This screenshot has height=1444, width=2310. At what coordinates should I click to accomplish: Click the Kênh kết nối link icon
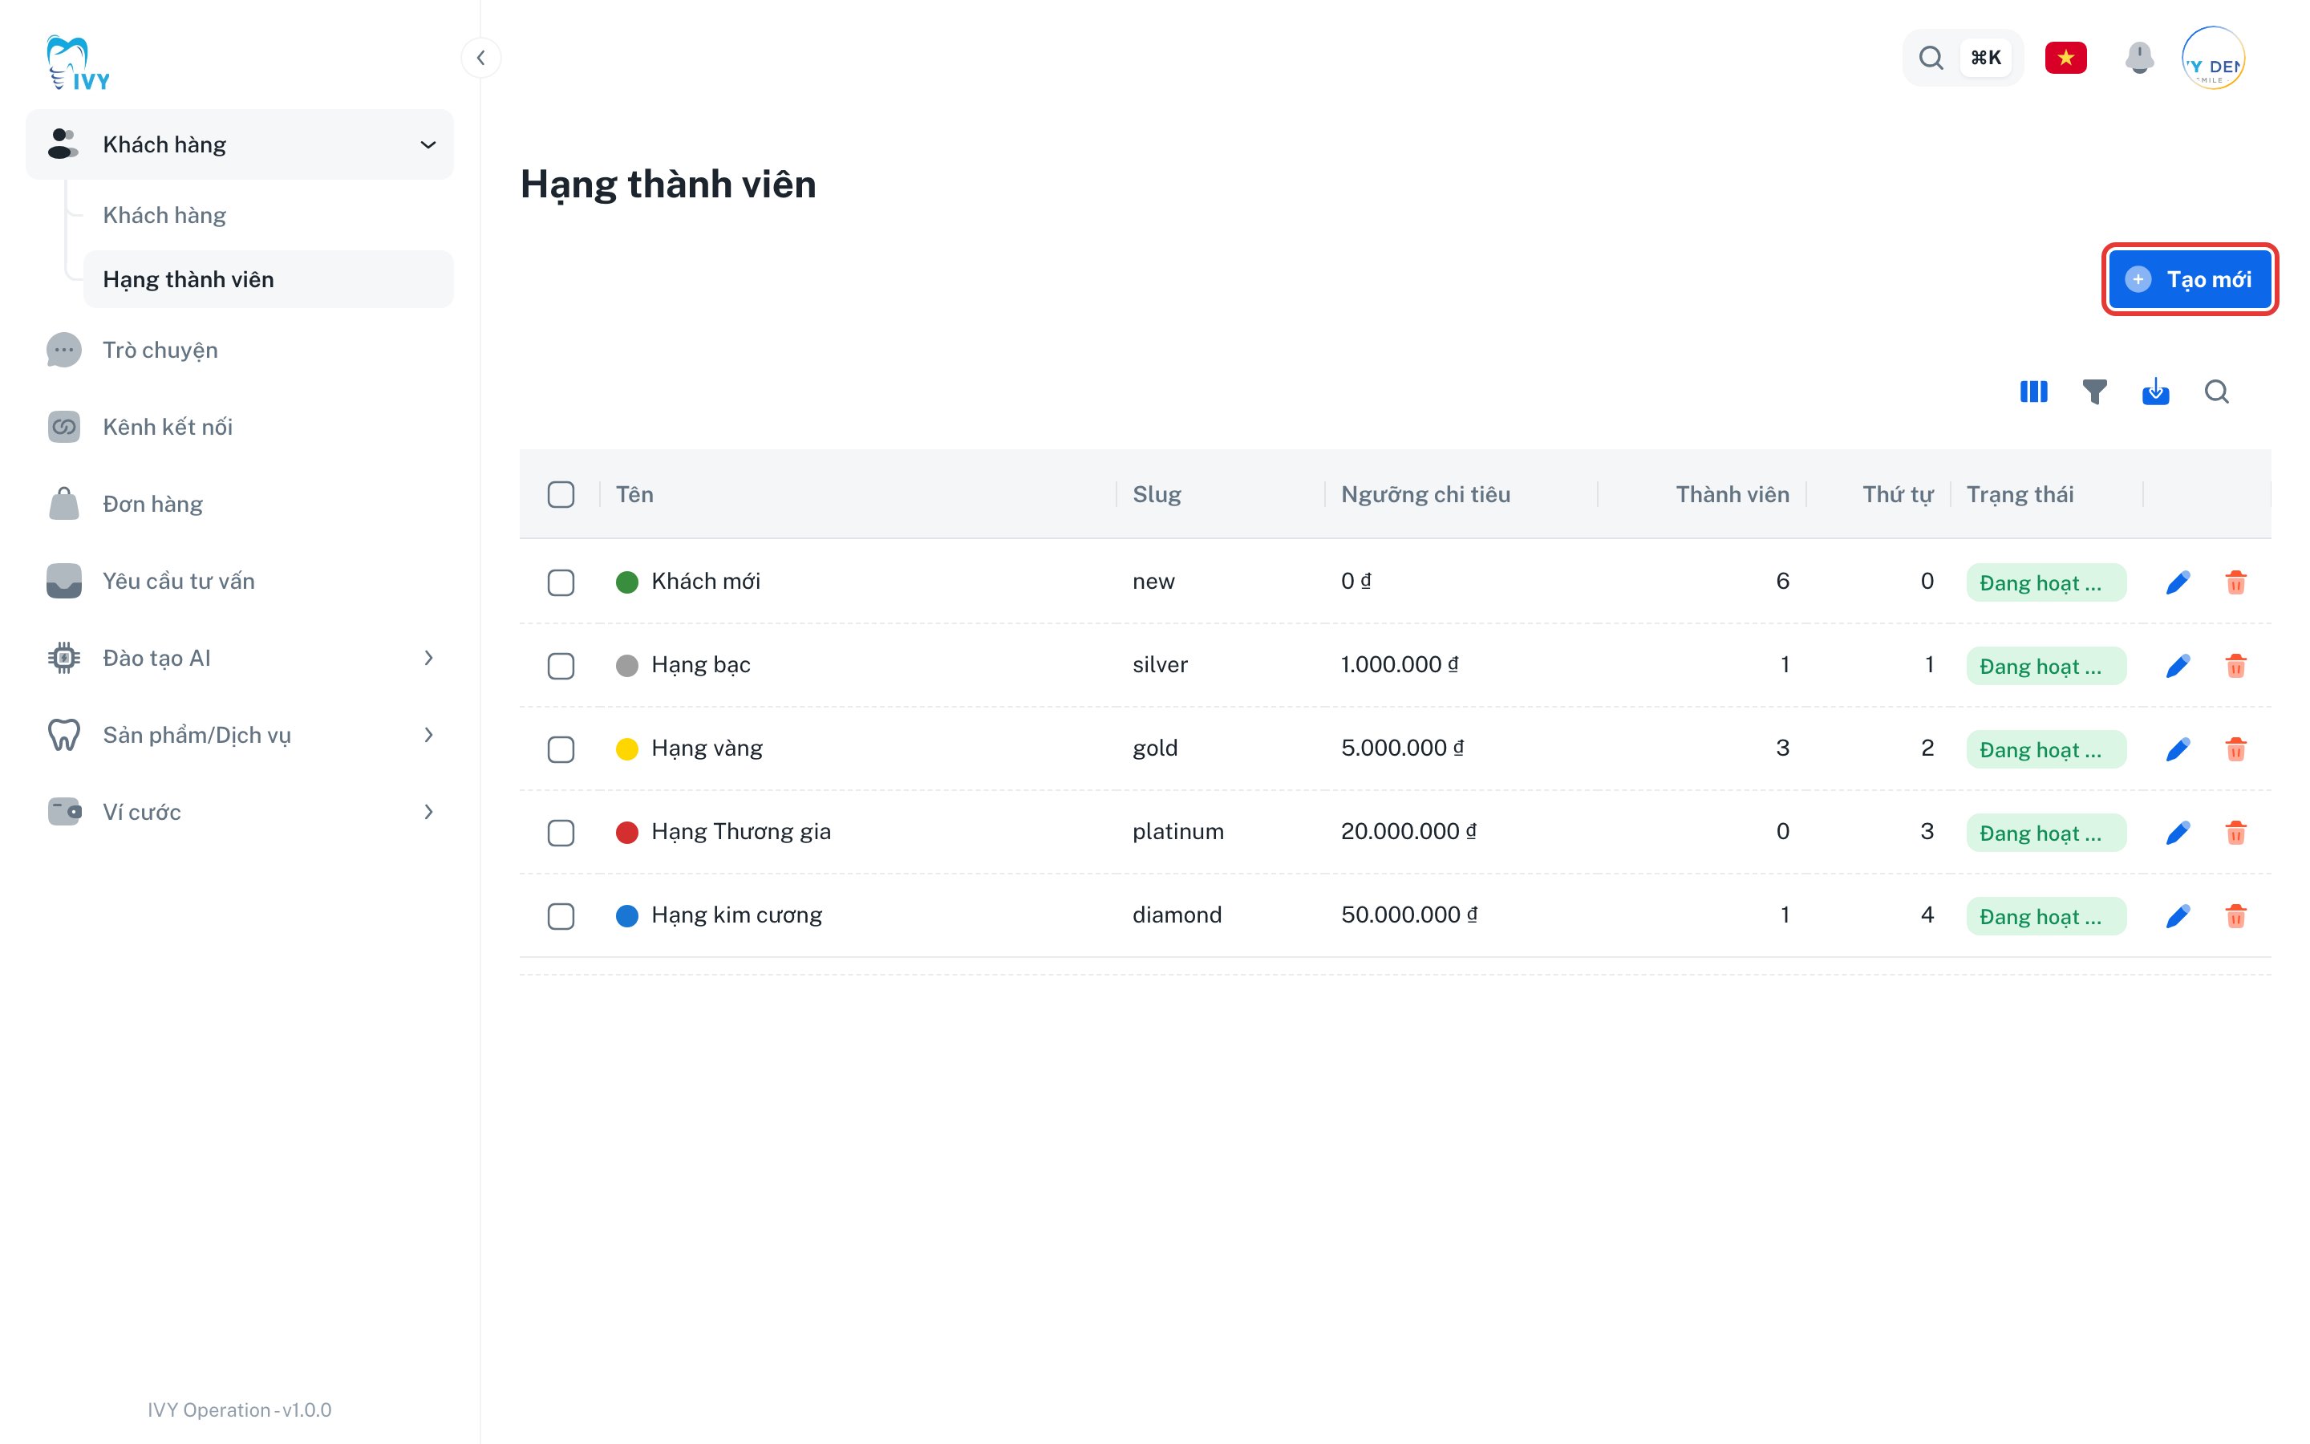[x=64, y=427]
